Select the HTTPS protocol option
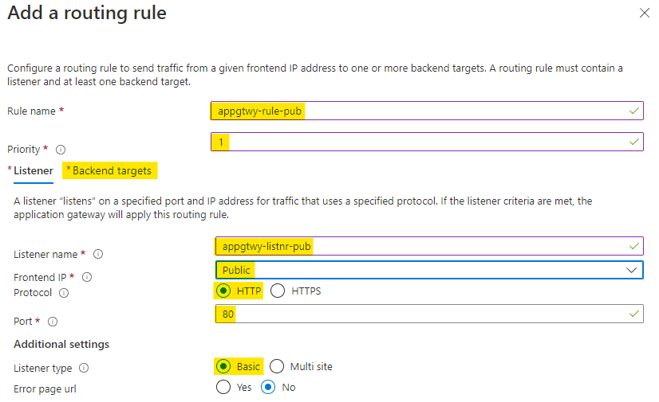Screen dimensions: 659x402 pyautogui.click(x=278, y=291)
